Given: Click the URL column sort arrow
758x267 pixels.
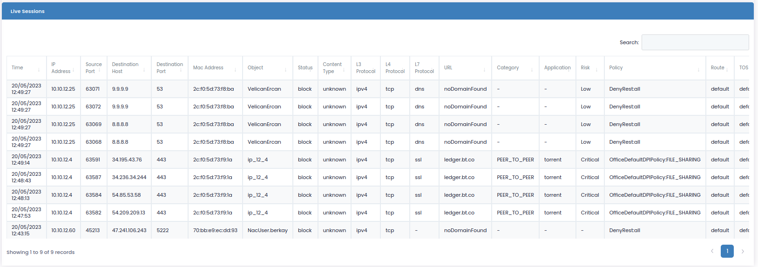Looking at the screenshot, I should tap(484, 70).
